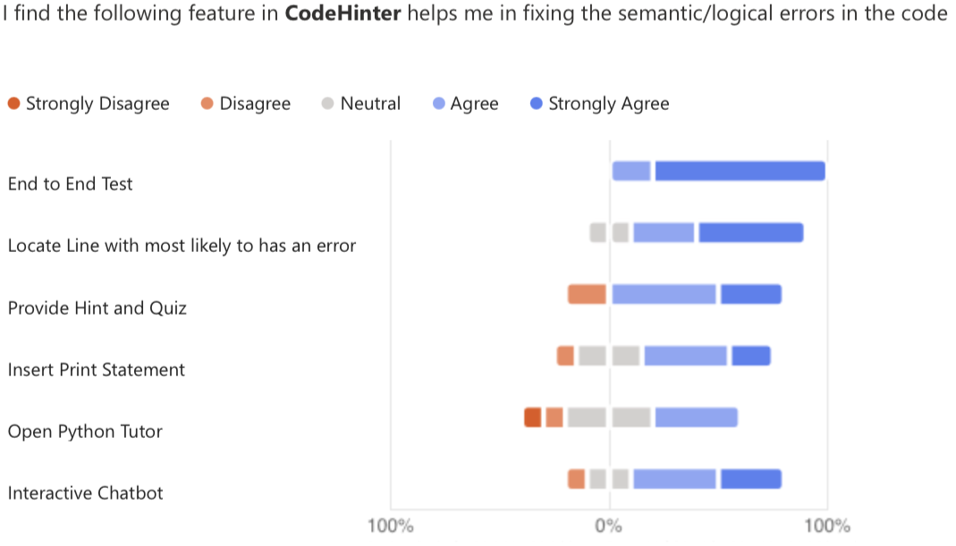Viewport: 956px width, 546px height.
Task: Click the Strongly Disagree bar for Open Python Tutor
Action: [533, 417]
